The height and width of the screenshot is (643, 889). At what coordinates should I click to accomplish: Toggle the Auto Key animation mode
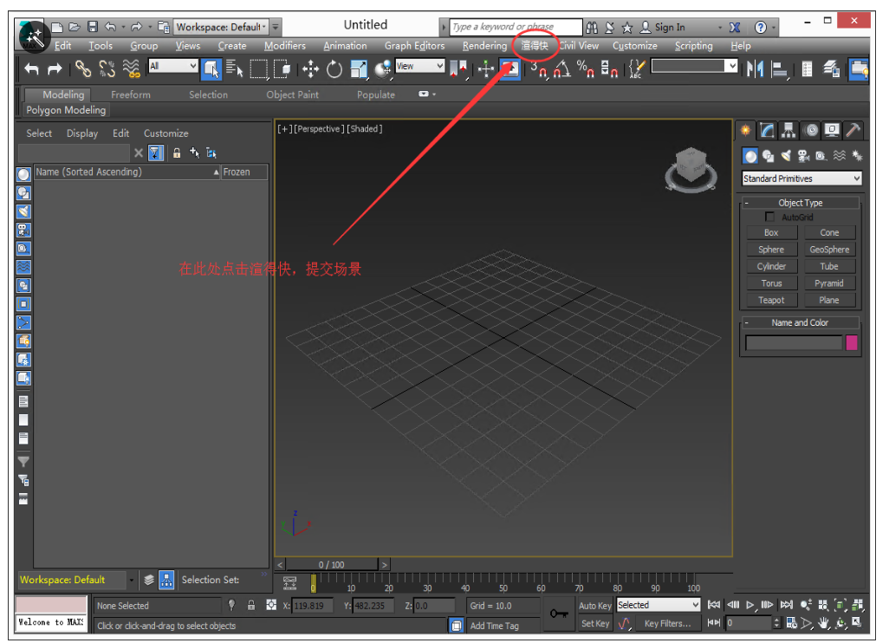[x=594, y=606]
